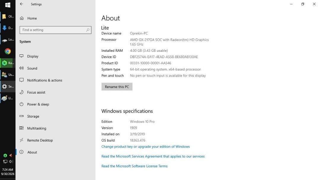
Task: Read the Microsoft Services Agreement link
Action: click(153, 156)
